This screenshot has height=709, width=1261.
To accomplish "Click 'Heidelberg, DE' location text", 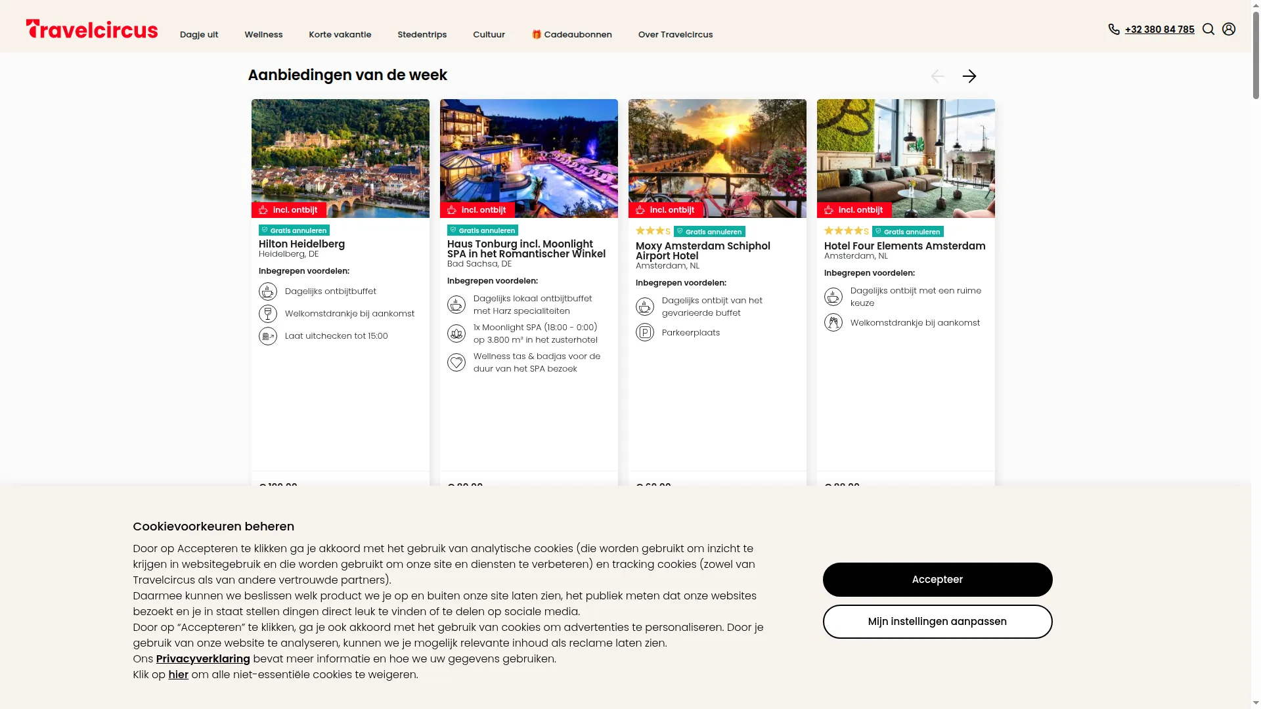I will pyautogui.click(x=288, y=254).
